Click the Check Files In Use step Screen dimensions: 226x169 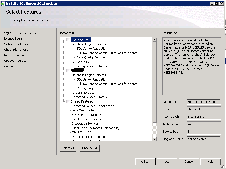[16, 50]
